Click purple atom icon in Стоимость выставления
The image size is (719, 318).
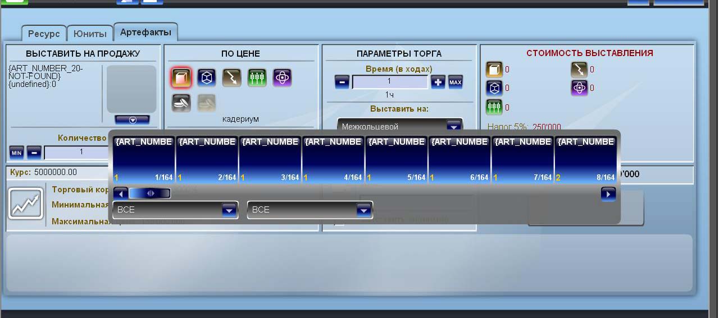579,88
